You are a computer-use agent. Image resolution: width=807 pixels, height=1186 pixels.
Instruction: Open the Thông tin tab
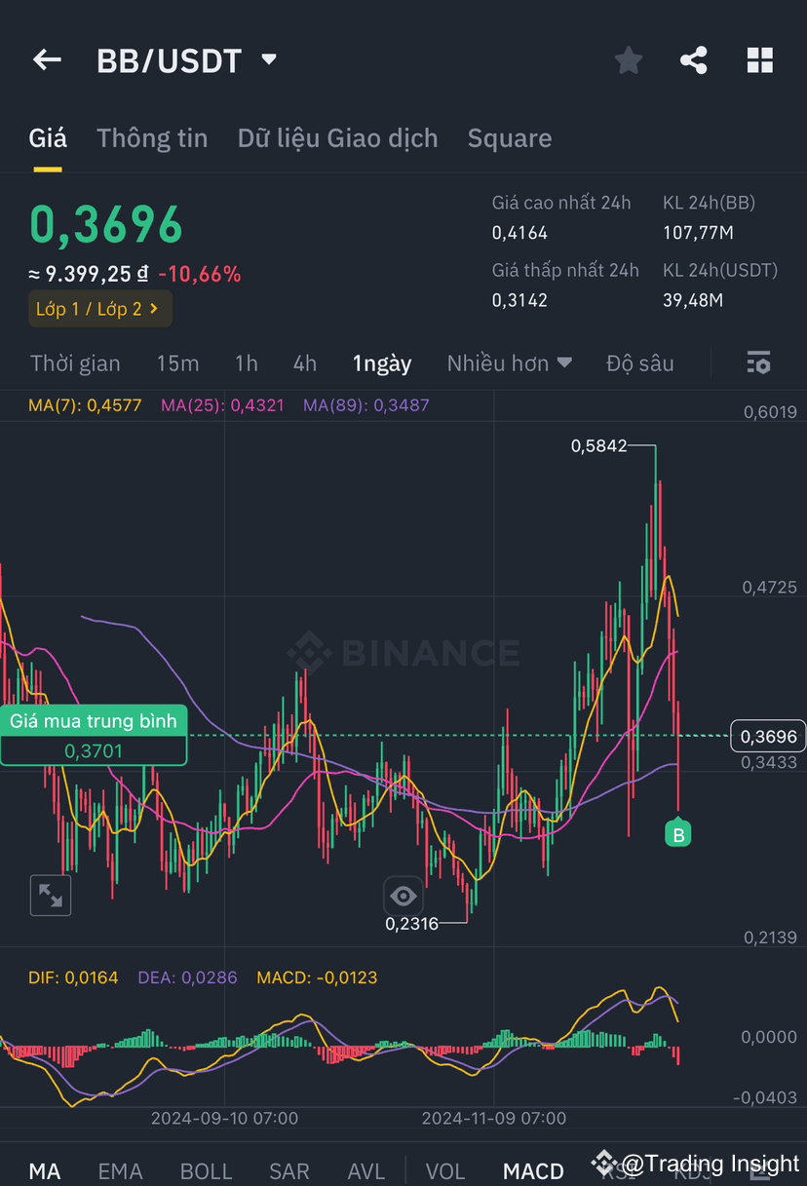(x=152, y=138)
